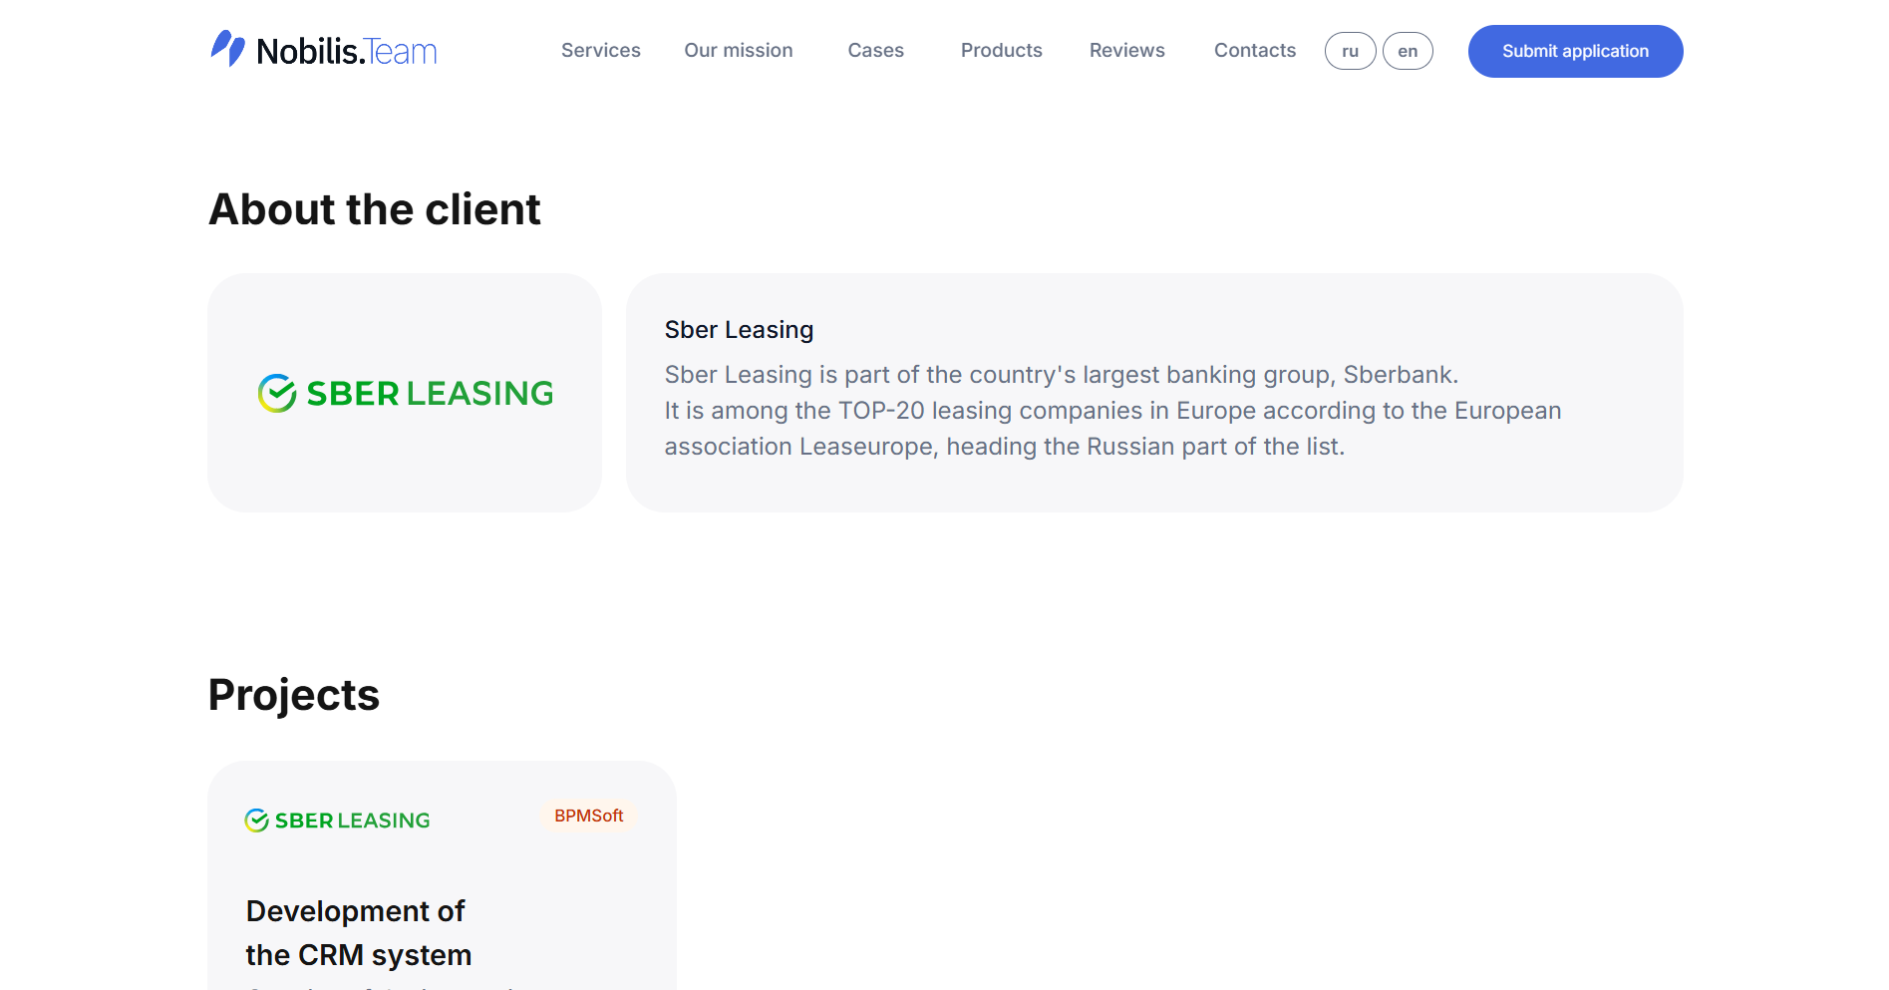The width and height of the screenshot is (1889, 990).
Task: Click the BPMSoft tag on the project card
Action: [x=588, y=816]
